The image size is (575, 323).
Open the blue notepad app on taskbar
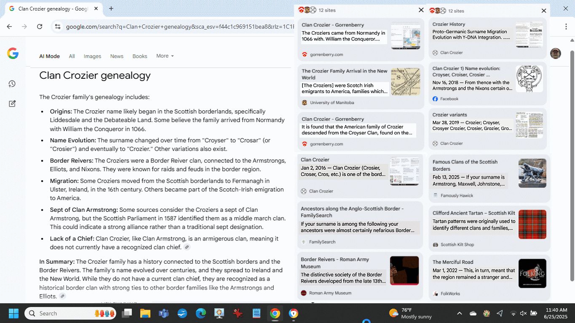[x=256, y=313]
